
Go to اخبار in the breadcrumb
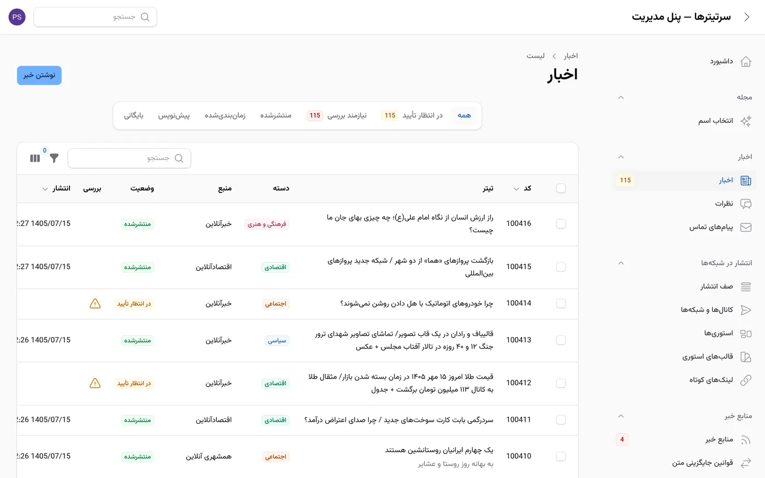(x=571, y=56)
